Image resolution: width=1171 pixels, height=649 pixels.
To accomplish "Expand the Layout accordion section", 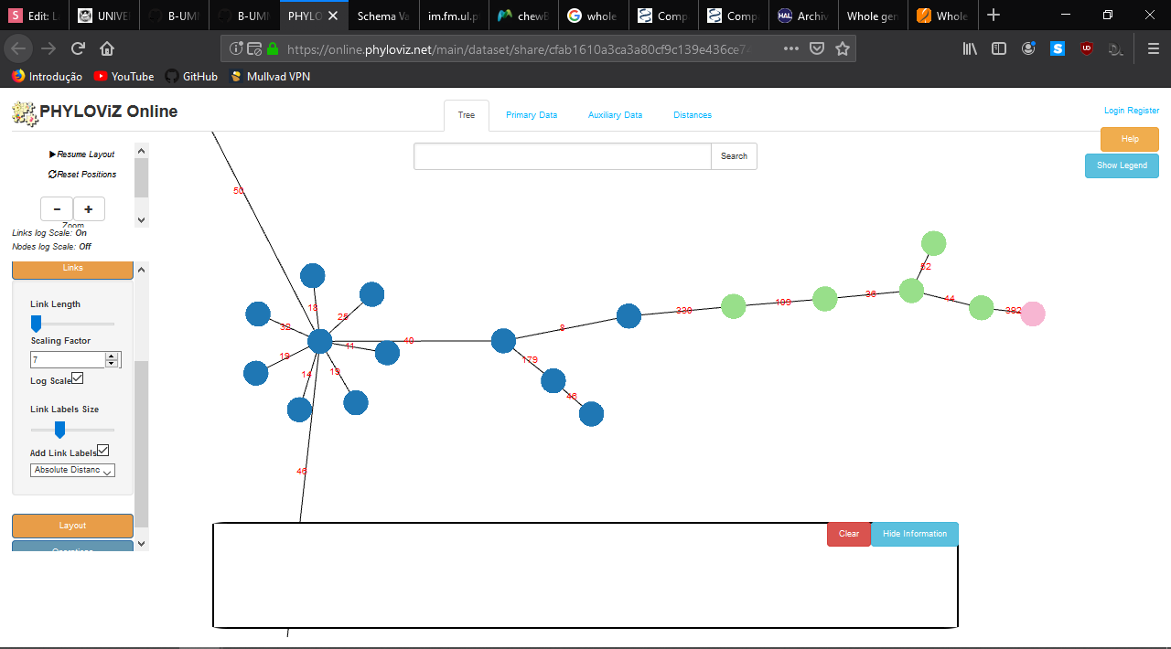I will (x=72, y=526).
